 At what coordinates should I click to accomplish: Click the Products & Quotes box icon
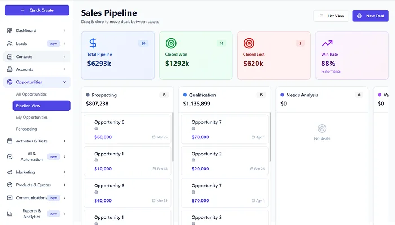(10, 185)
